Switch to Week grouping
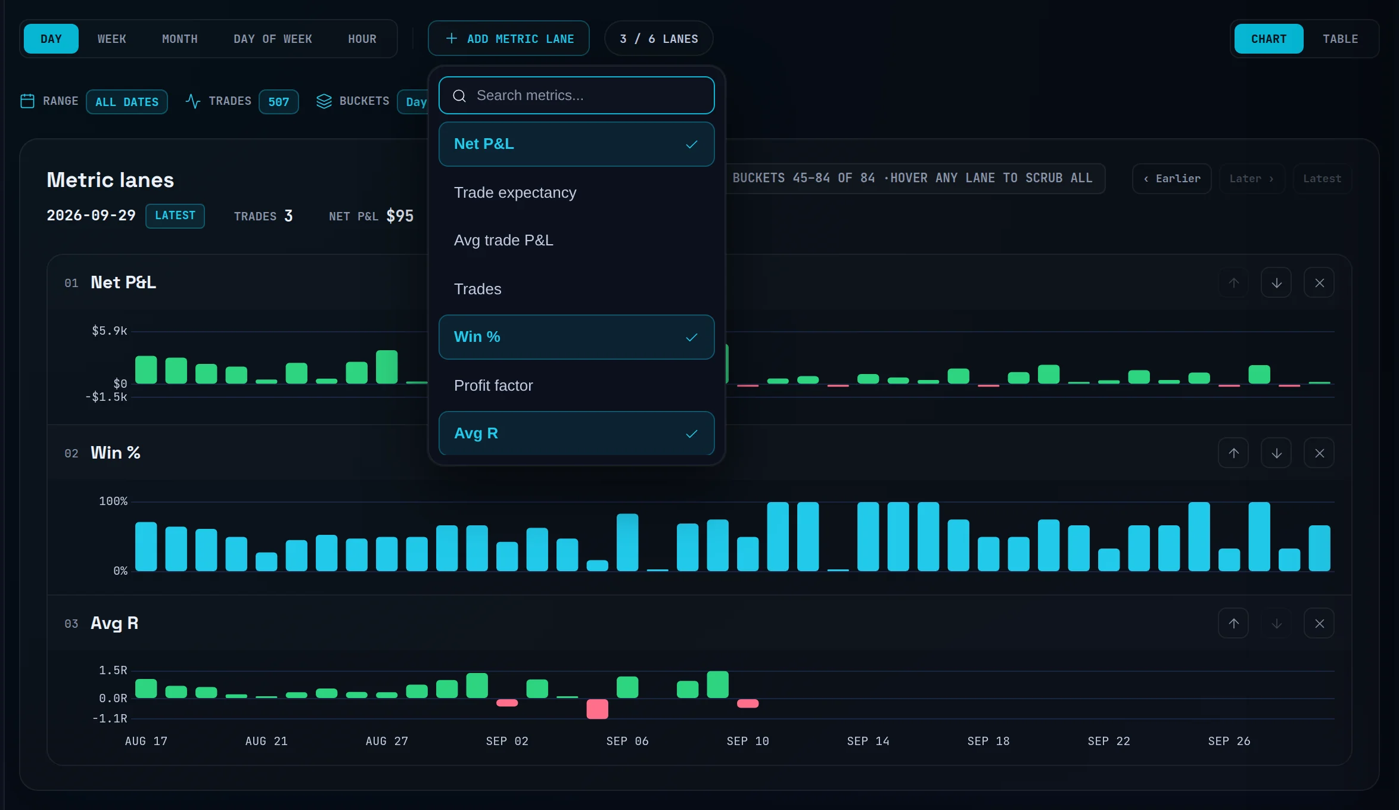1399x810 pixels. [x=112, y=39]
